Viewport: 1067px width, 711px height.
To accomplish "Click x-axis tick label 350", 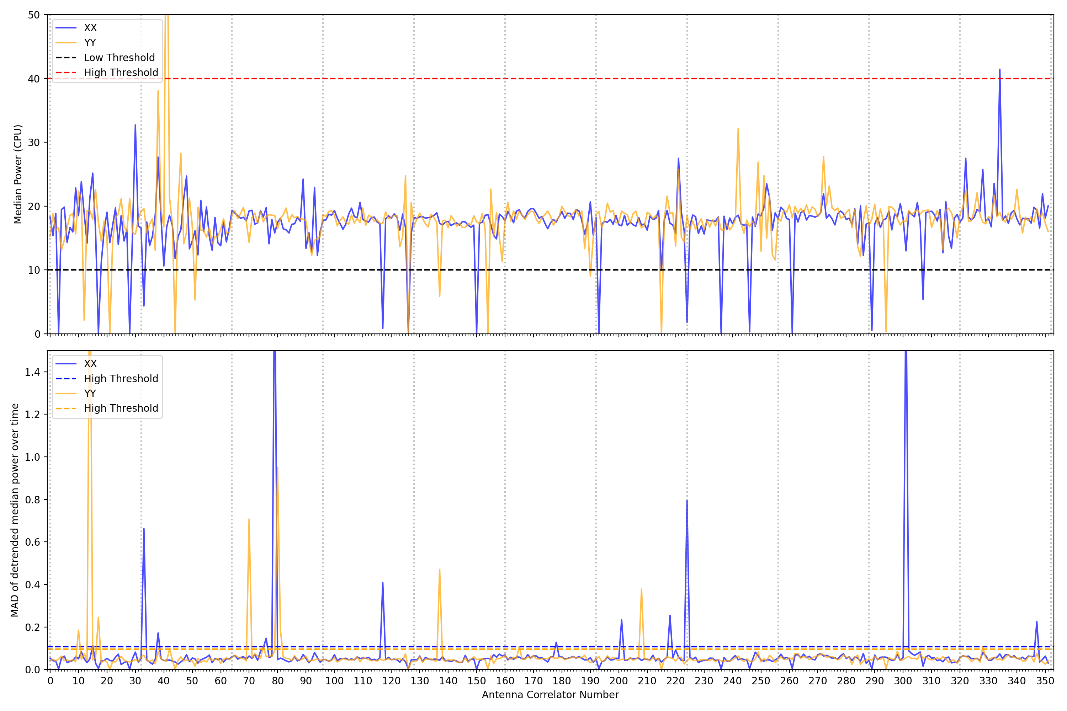I will point(1045,681).
